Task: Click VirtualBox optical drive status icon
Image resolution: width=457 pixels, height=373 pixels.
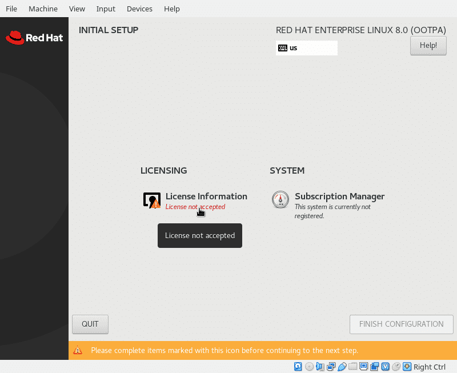Action: [309, 366]
